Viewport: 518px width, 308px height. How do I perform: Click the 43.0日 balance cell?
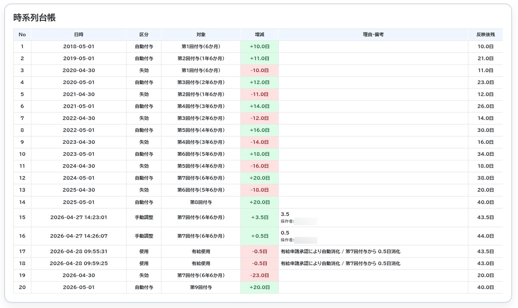pyautogui.click(x=485, y=263)
